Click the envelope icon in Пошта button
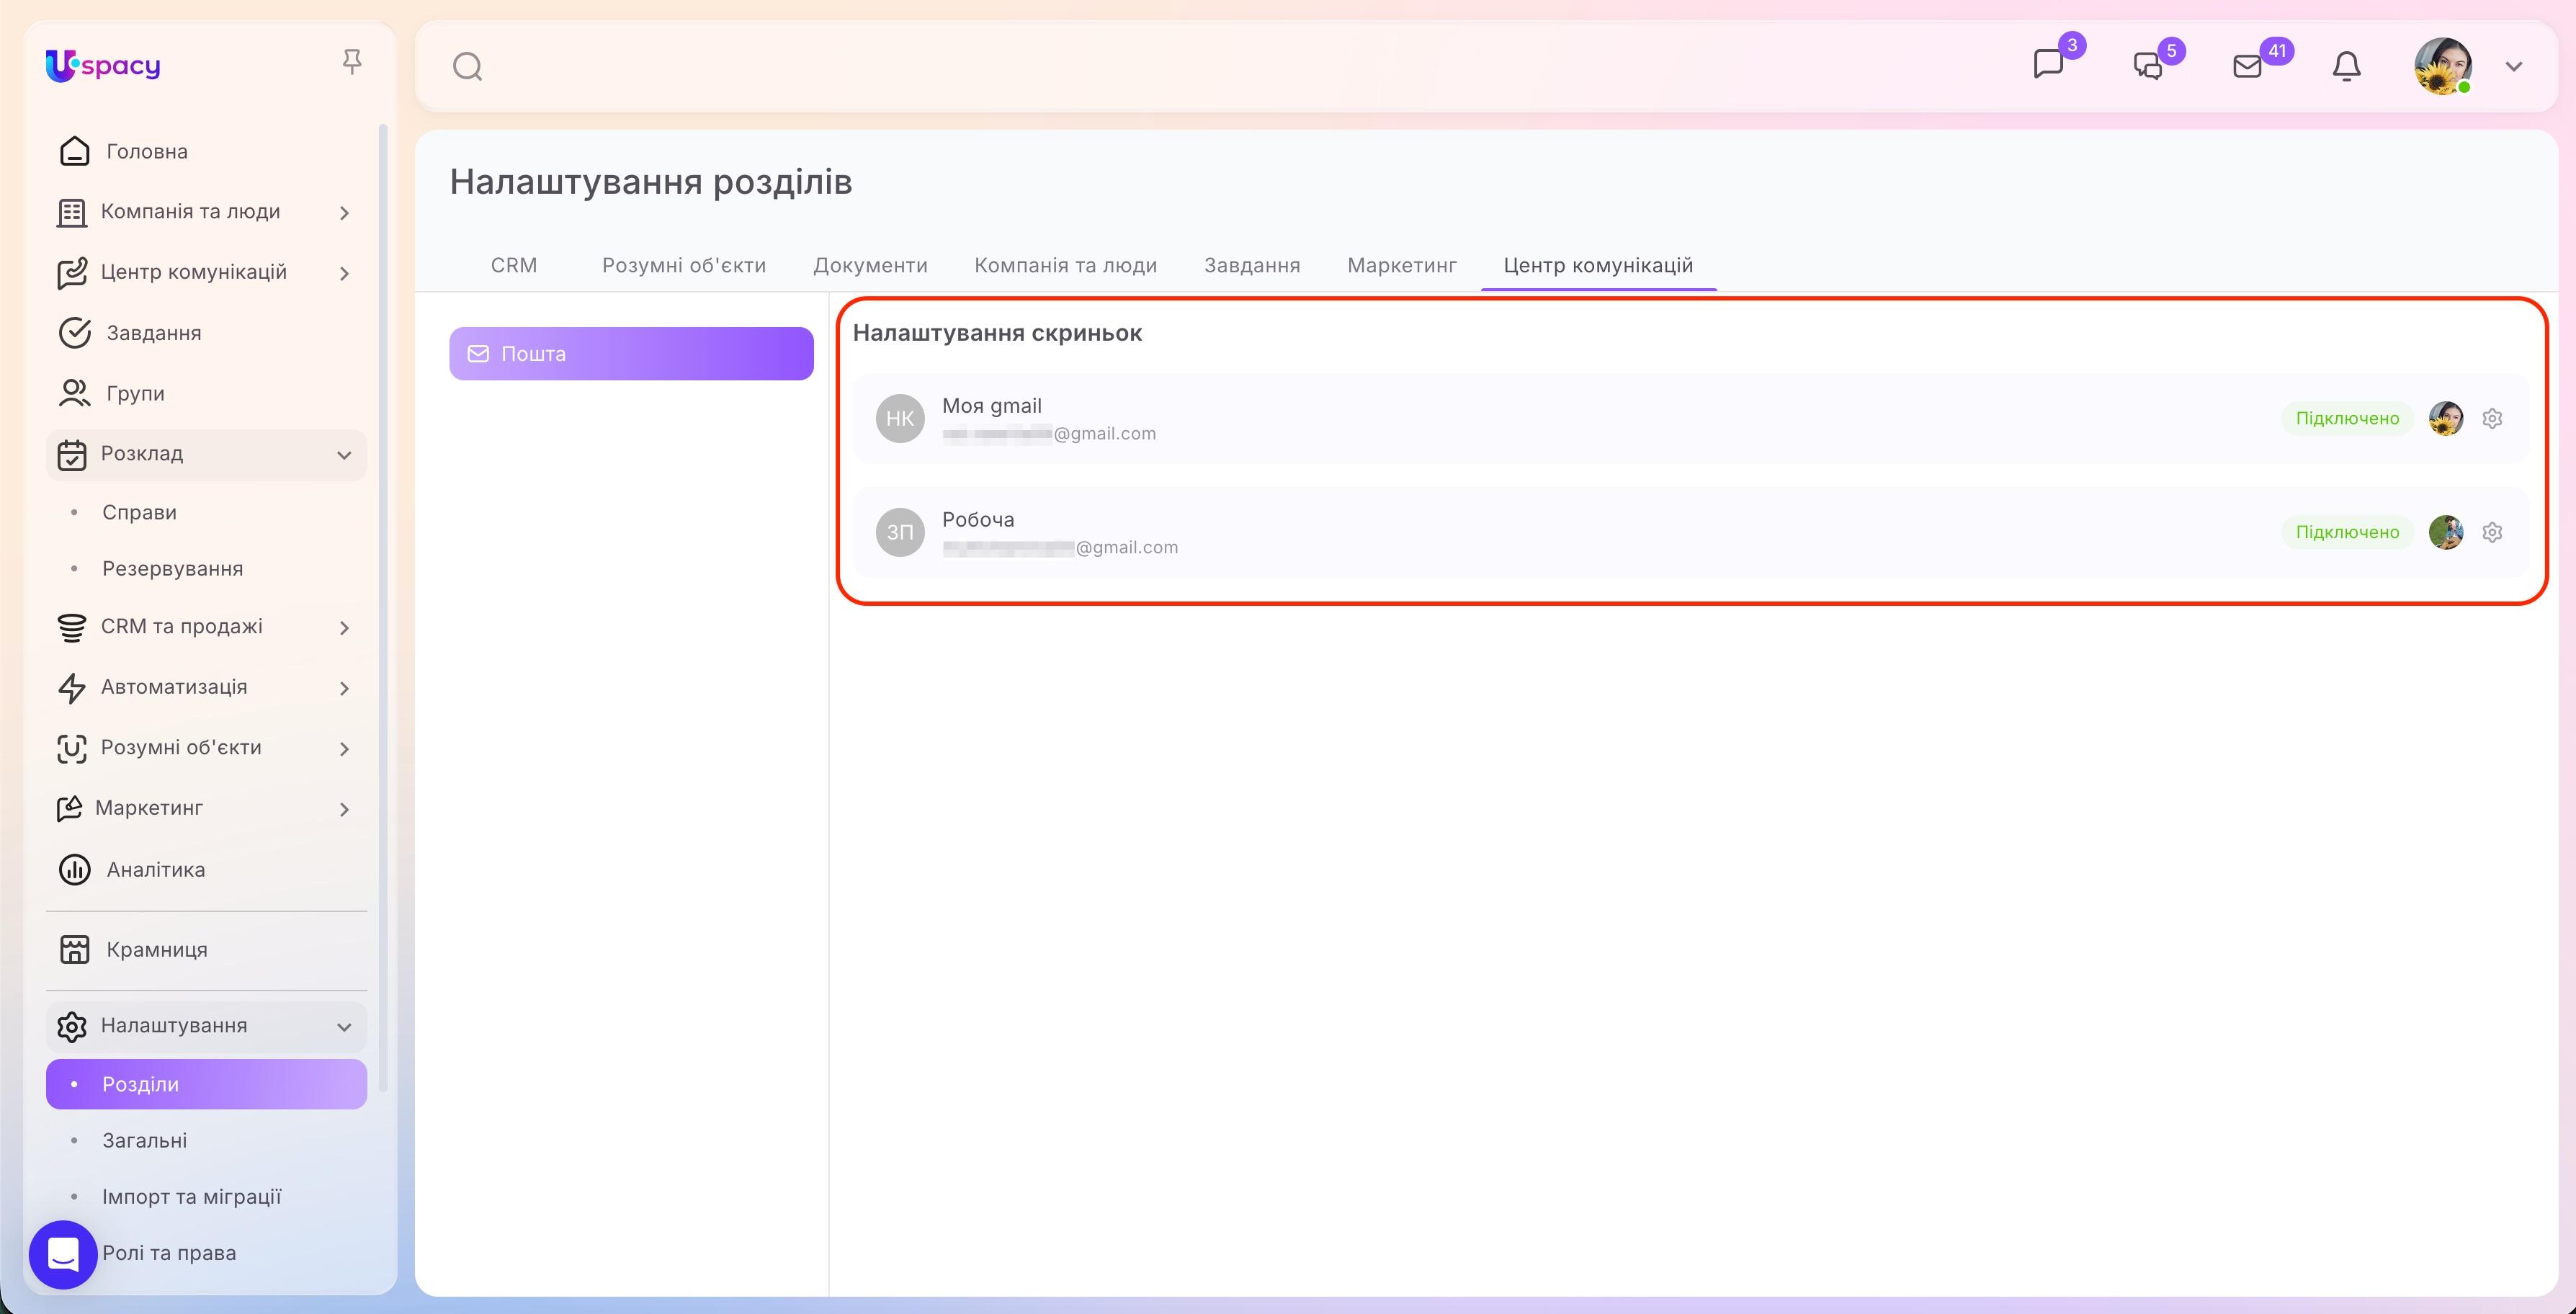 pyautogui.click(x=479, y=354)
